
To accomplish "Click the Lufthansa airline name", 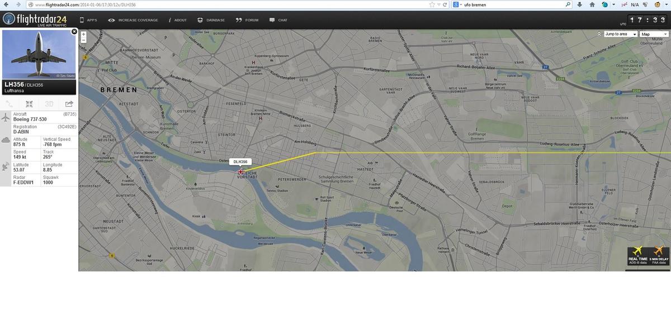I will [x=15, y=91].
